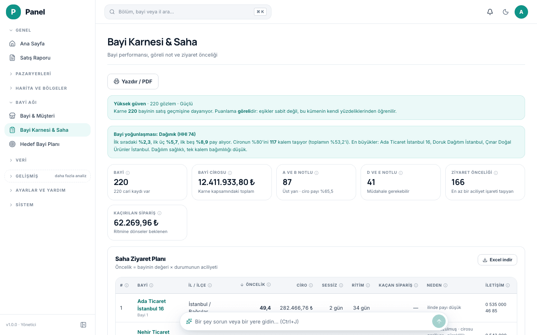
Task: Open Bayi & Müşteri page
Action: 47,116
